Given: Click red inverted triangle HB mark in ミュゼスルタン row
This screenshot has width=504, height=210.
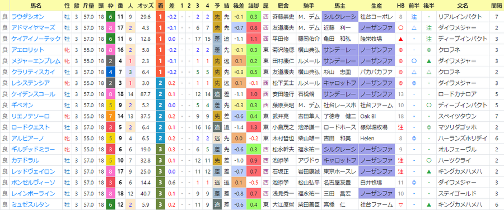Looking at the screenshot, I should (x=400, y=204).
